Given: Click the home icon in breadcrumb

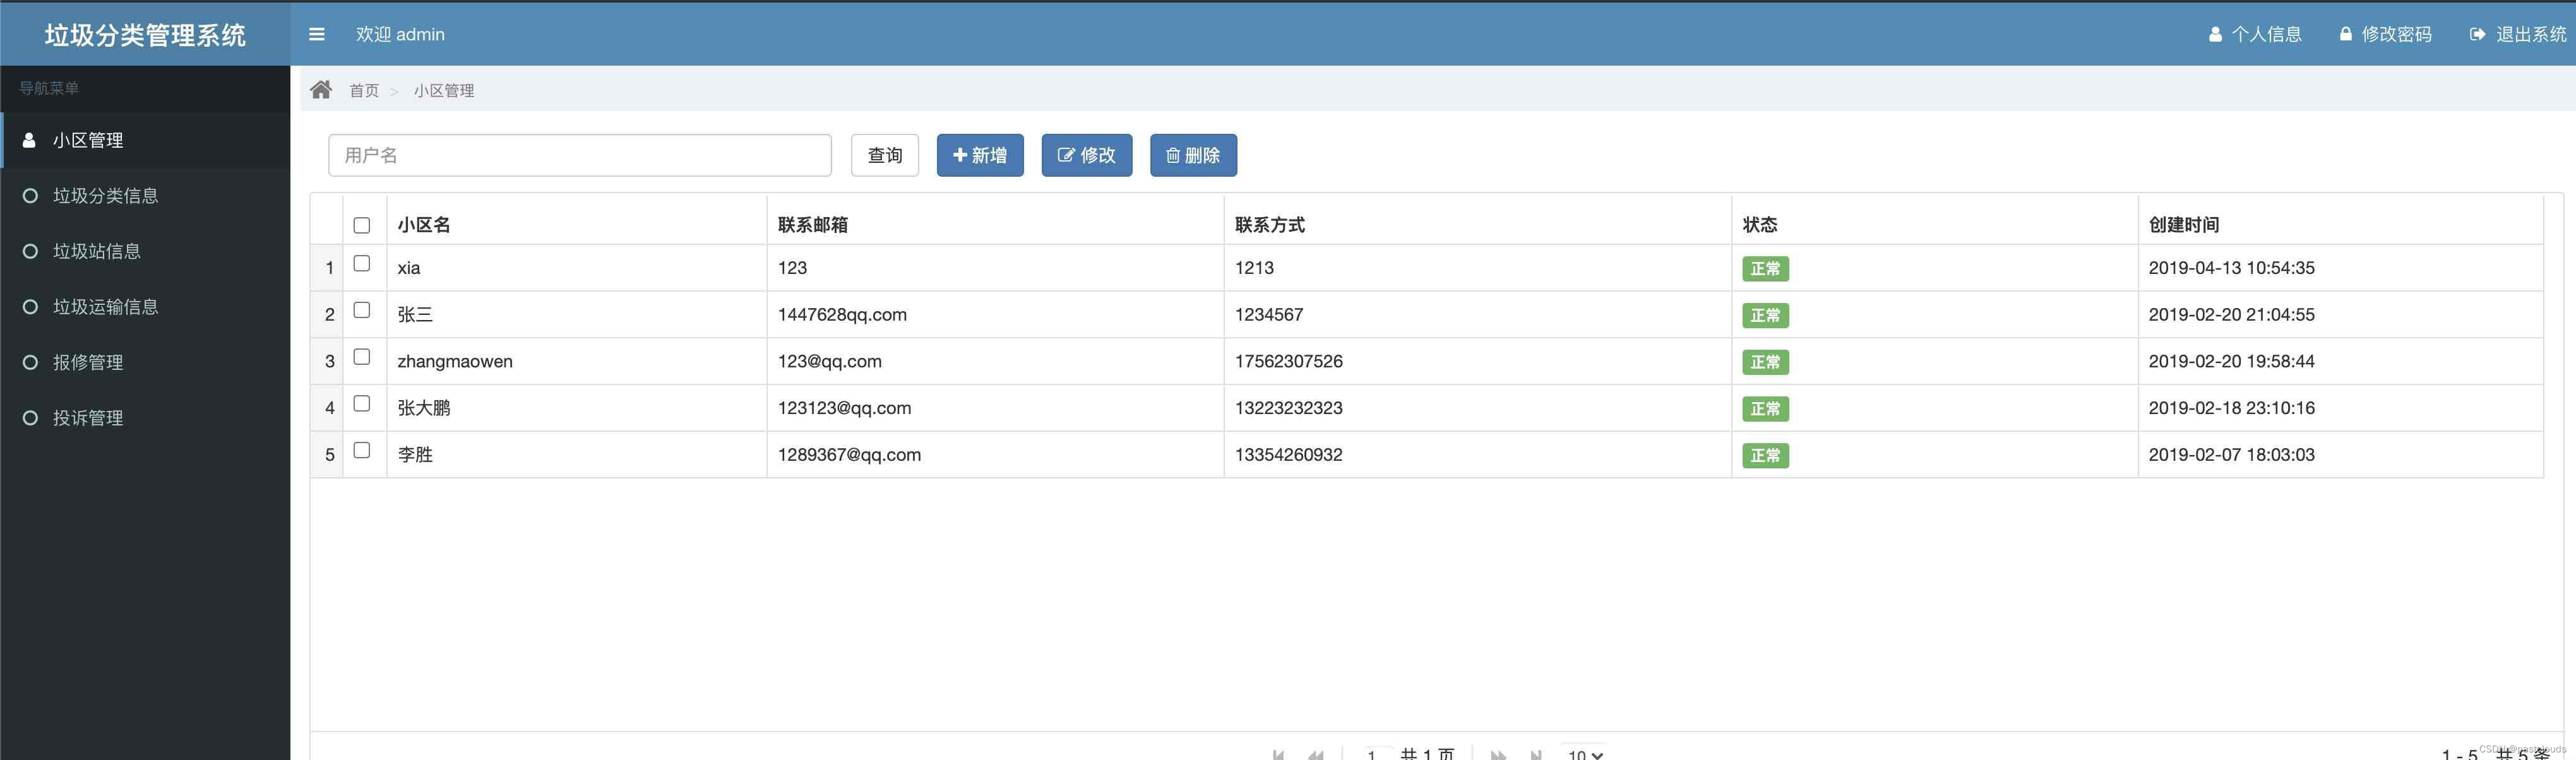Looking at the screenshot, I should pyautogui.click(x=321, y=90).
